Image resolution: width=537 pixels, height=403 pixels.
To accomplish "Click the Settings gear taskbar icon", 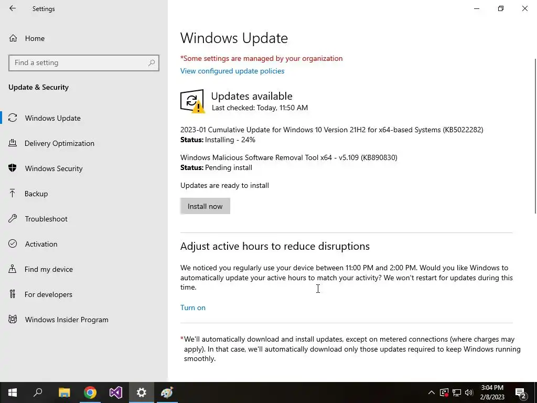I will click(142, 393).
